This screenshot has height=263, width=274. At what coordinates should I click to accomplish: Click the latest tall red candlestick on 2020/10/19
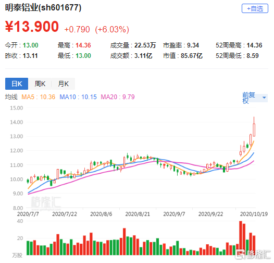(x=254, y=130)
